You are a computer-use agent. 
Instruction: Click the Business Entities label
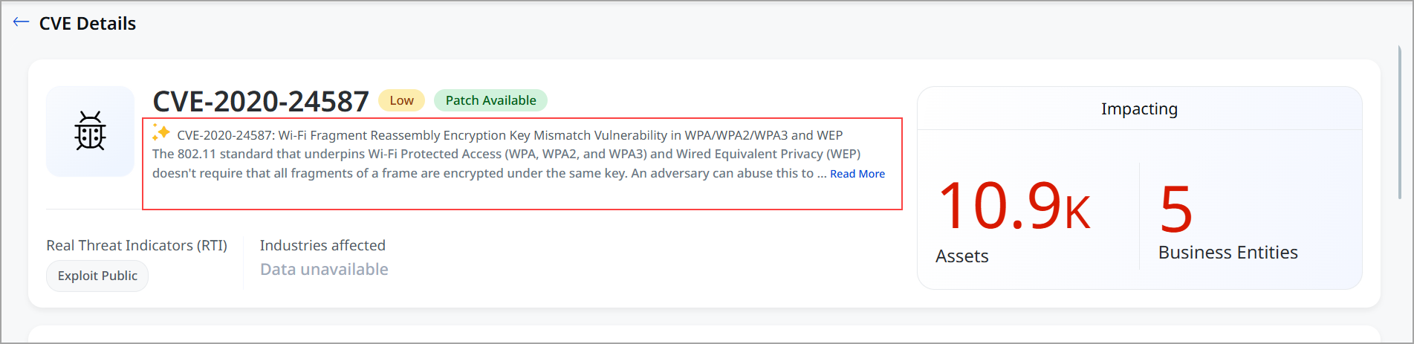pyautogui.click(x=1227, y=253)
